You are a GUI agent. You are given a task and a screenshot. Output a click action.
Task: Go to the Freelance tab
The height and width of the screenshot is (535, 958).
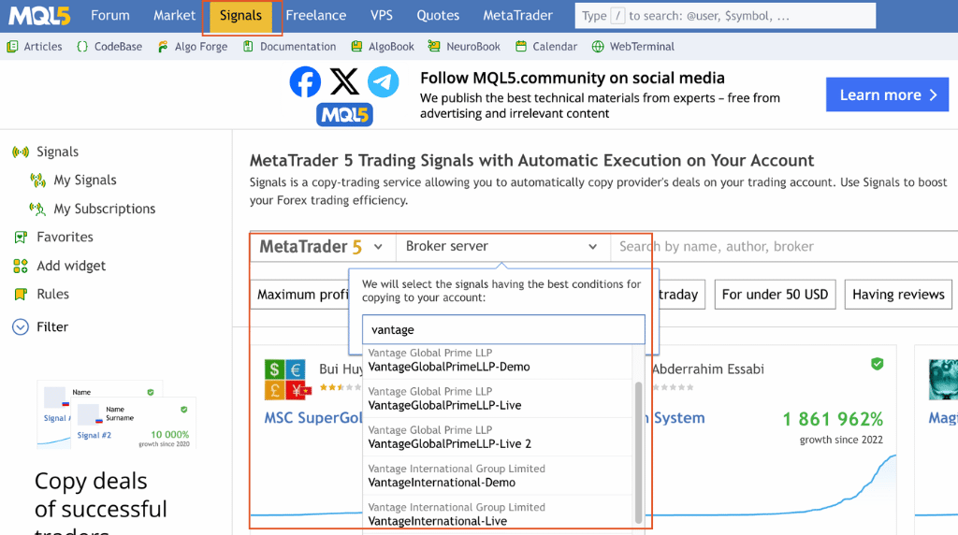pyautogui.click(x=316, y=16)
